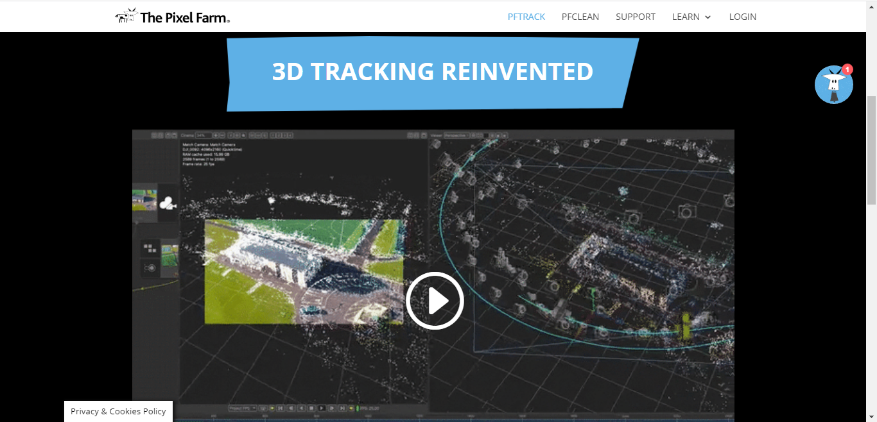Click the Cinema zoom percentage field

pos(203,135)
